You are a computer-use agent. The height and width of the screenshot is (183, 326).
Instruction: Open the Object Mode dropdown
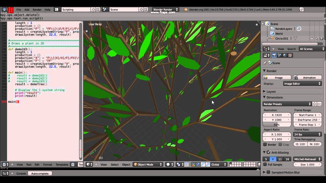click(148, 164)
